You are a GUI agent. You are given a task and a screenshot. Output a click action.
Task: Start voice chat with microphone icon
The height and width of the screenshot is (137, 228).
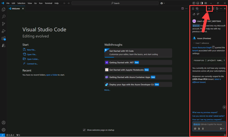click(203, 129)
